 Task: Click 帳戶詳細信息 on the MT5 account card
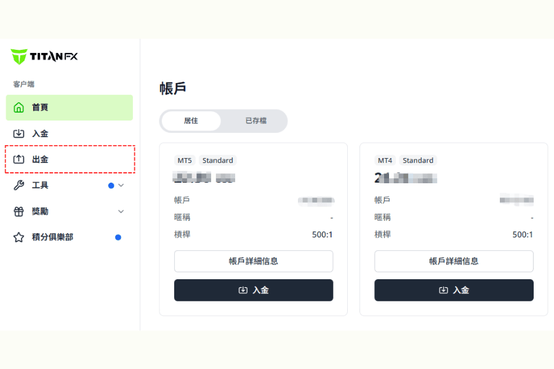pyautogui.click(x=253, y=261)
